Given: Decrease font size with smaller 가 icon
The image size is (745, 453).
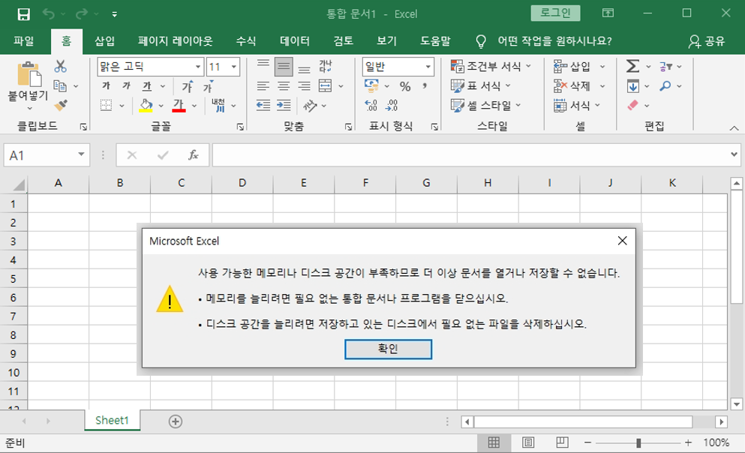Looking at the screenshot, I should pos(208,86).
